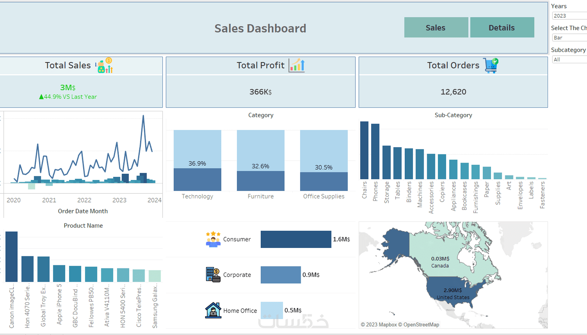
Task: Select the Technology bar in Category chart
Action: [197, 159]
